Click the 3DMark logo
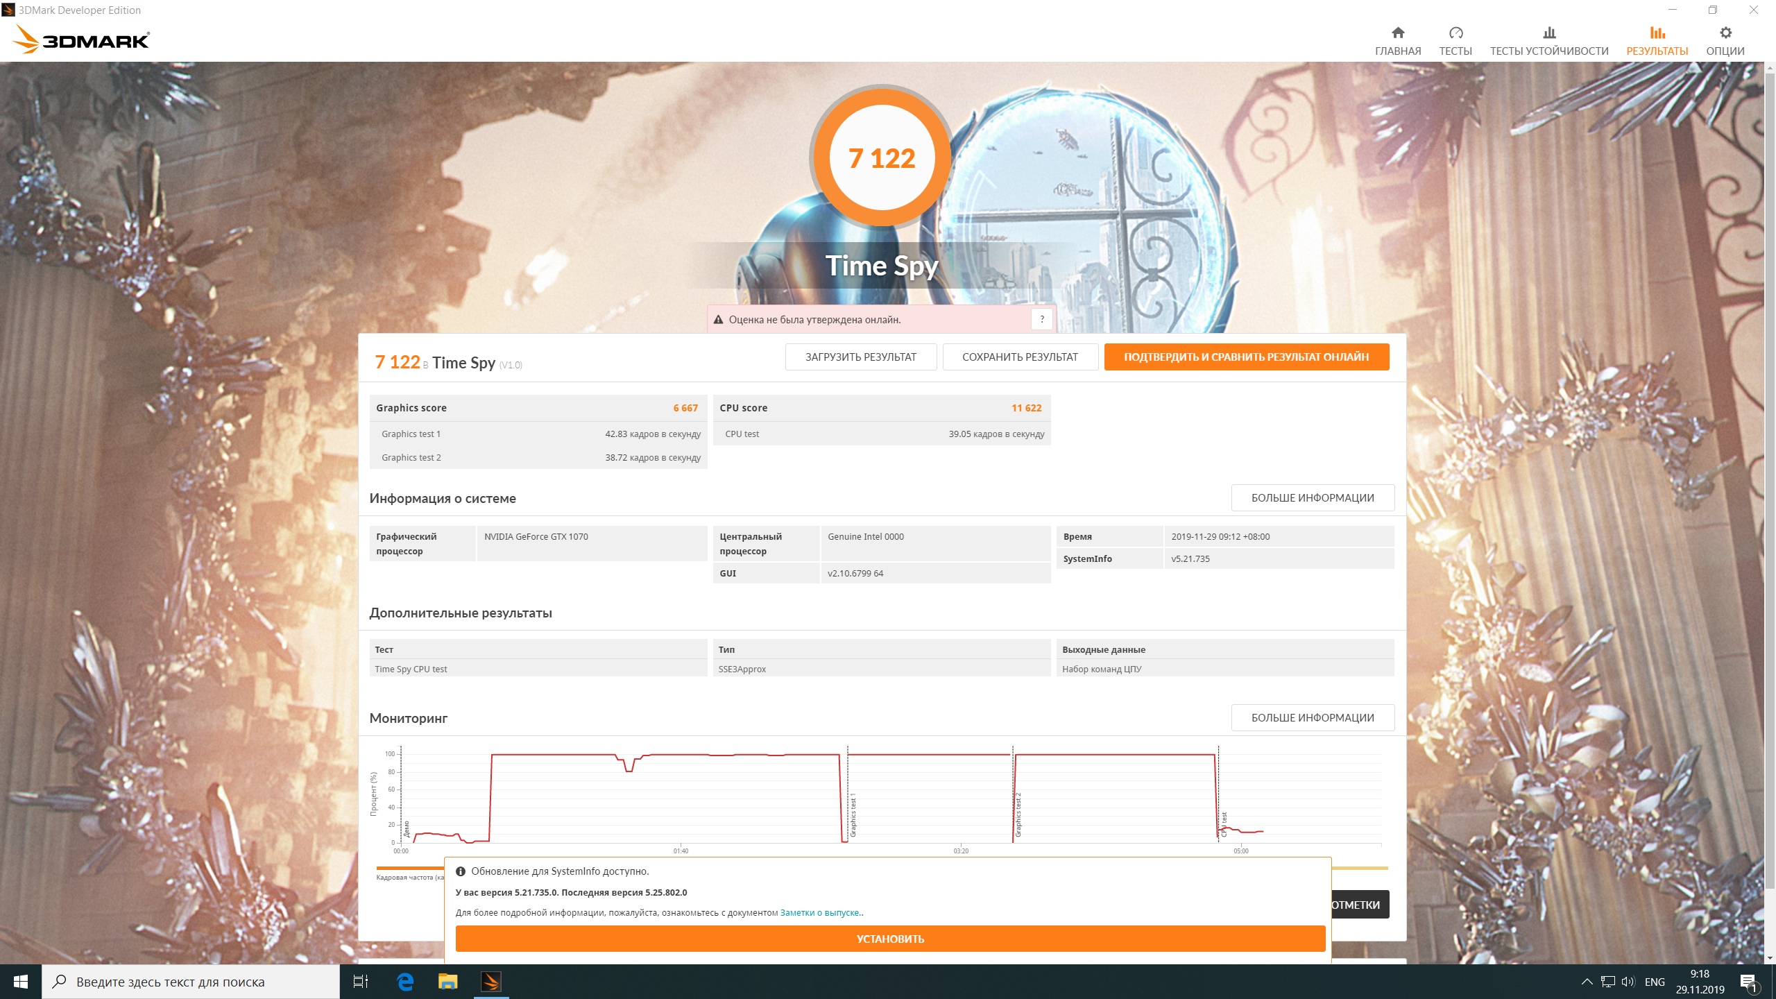The height and width of the screenshot is (999, 1776). 81,40
